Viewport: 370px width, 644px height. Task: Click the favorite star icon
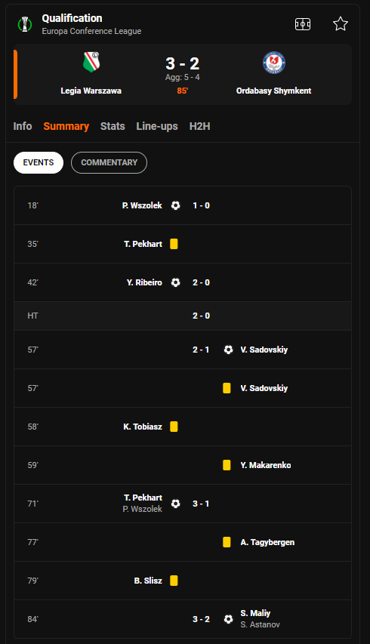(x=341, y=24)
